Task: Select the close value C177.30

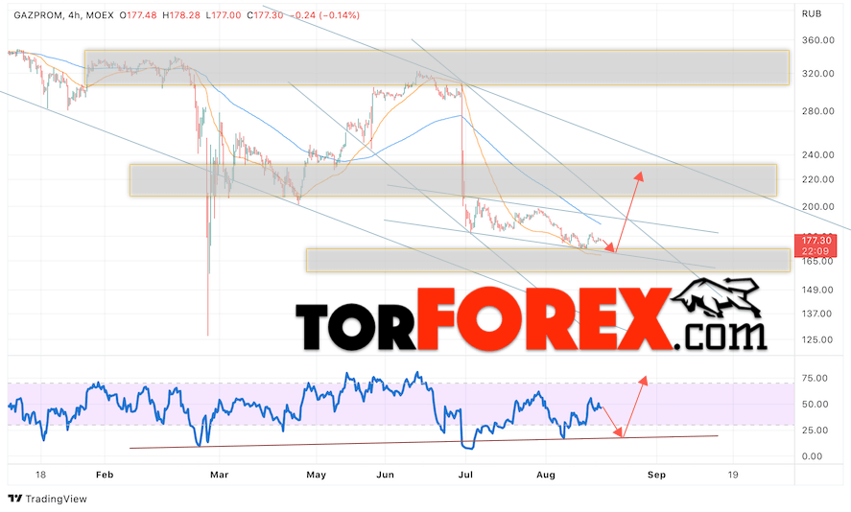Action: pos(265,15)
